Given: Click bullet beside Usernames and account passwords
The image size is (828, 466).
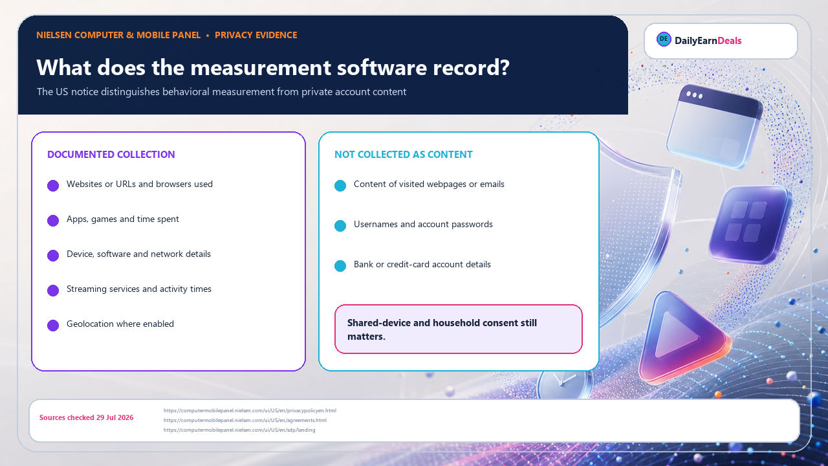Looking at the screenshot, I should pos(340,226).
